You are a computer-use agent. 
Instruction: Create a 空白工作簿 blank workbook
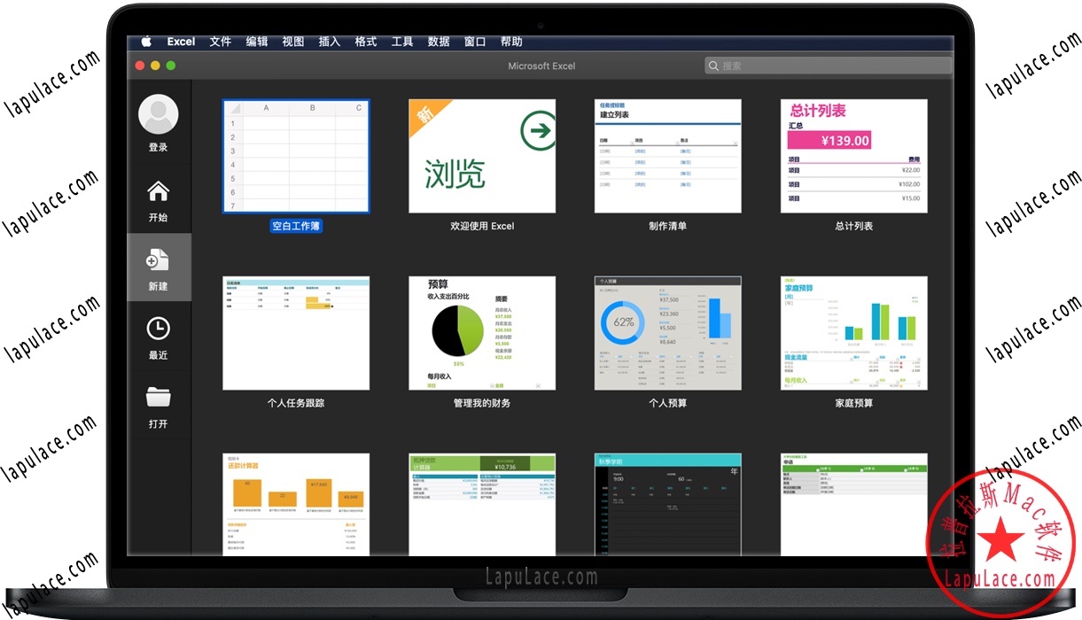296,156
